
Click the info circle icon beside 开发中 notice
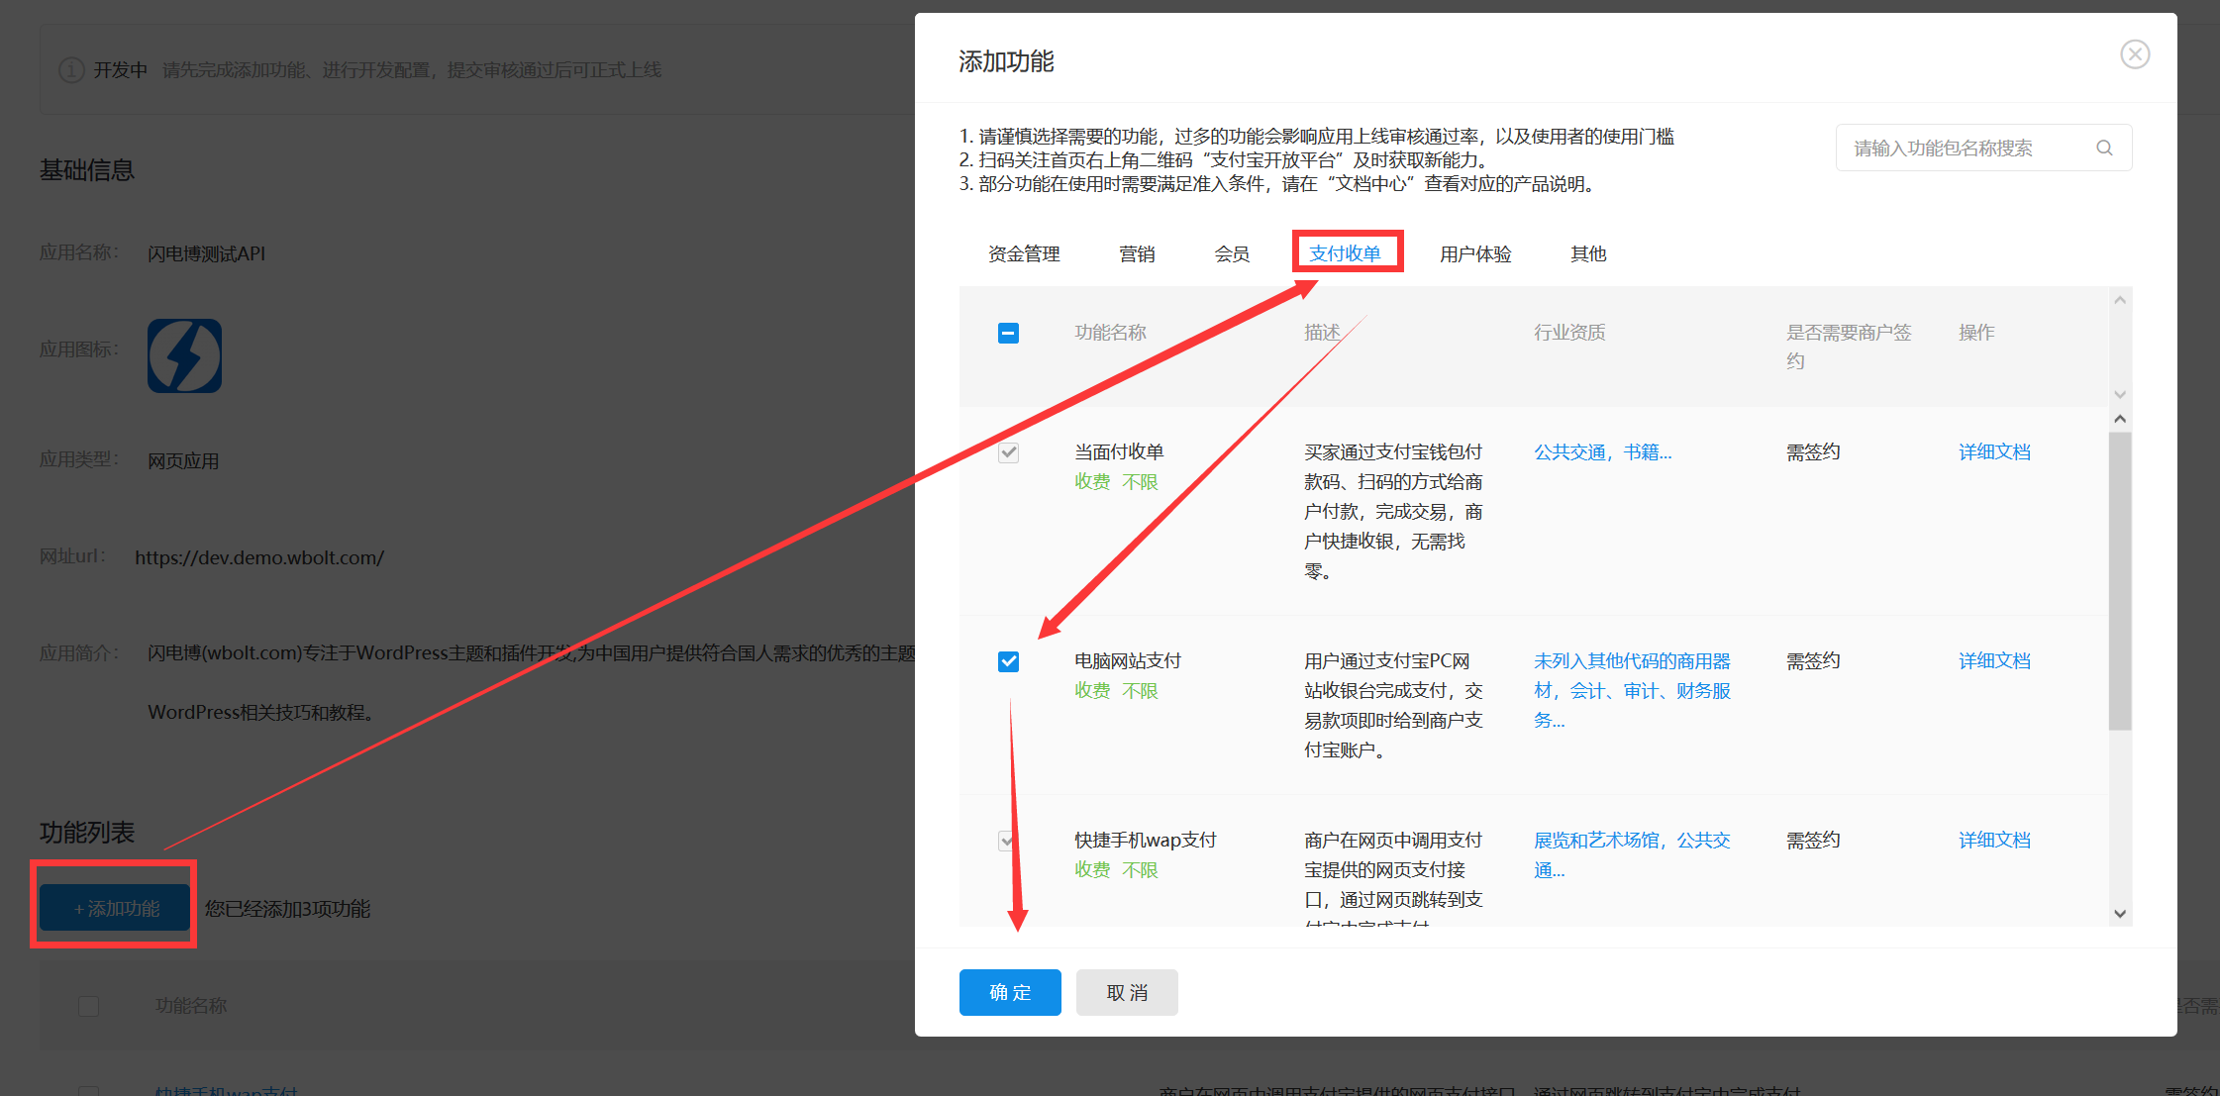coord(70,69)
